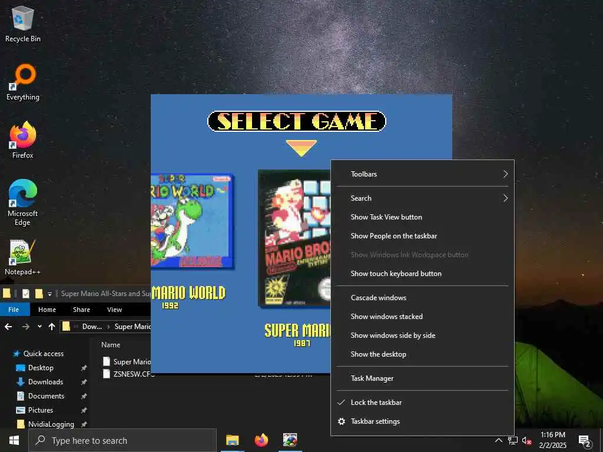The height and width of the screenshot is (452, 603).
Task: Sort files by the Name column header
Action: pos(111,345)
